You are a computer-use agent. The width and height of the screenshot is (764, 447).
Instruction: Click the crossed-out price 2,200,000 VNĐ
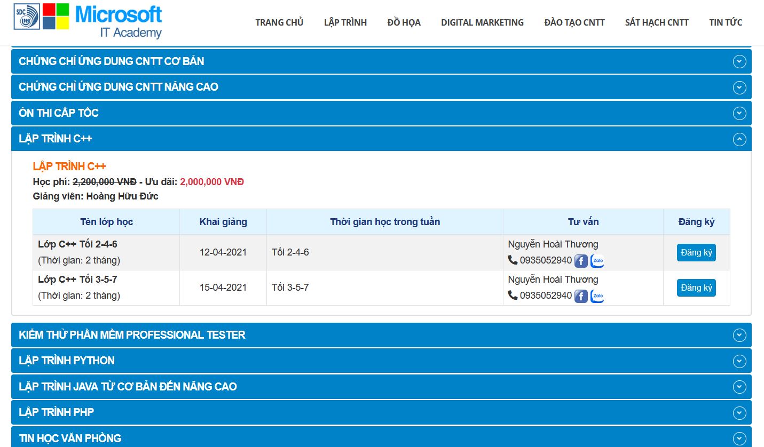tap(105, 182)
